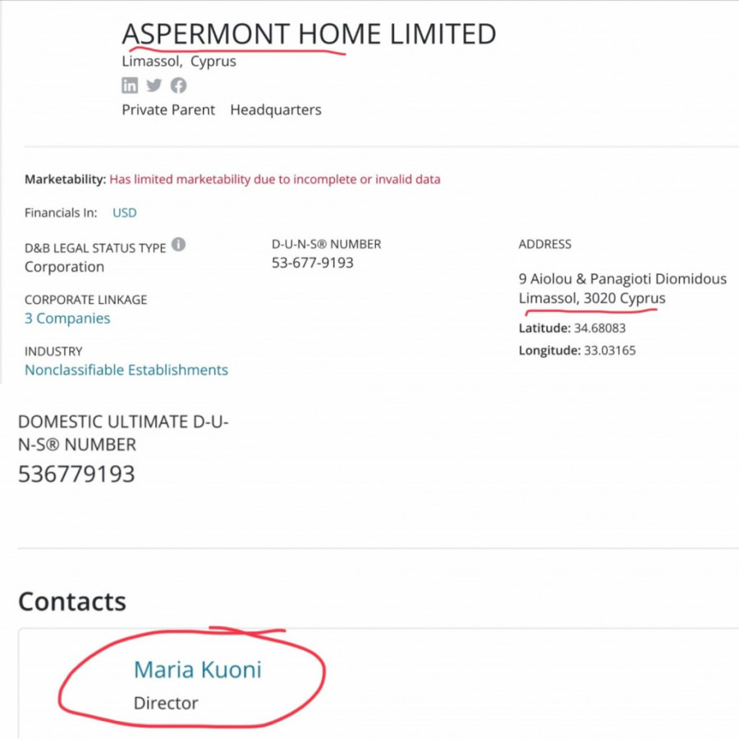Click the Headquarters label
This screenshot has width=739, height=739.
click(x=276, y=110)
